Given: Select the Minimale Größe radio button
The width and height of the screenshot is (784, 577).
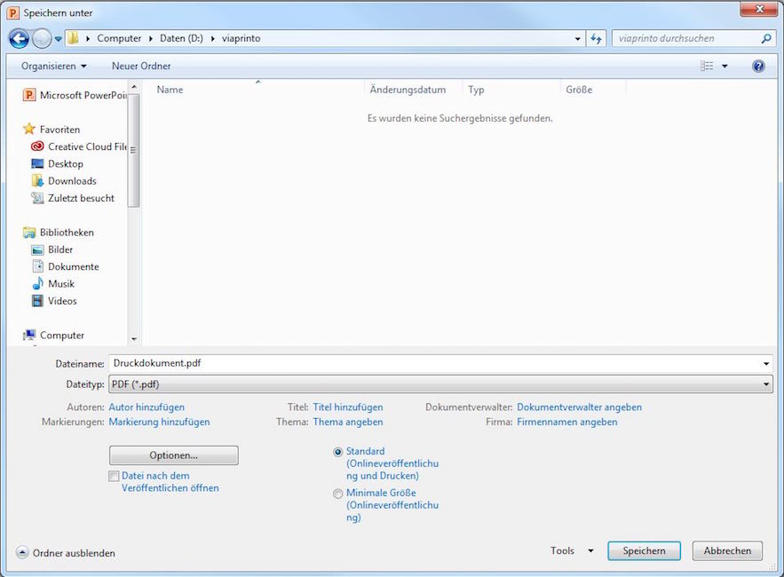Looking at the screenshot, I should pyautogui.click(x=338, y=494).
